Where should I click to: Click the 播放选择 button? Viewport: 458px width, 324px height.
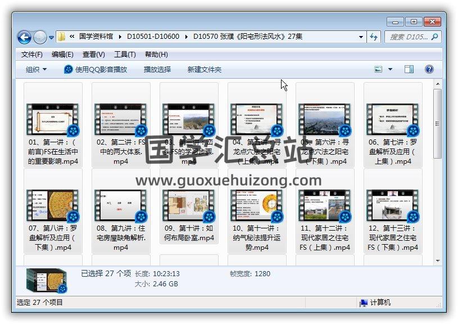pyautogui.click(x=157, y=69)
